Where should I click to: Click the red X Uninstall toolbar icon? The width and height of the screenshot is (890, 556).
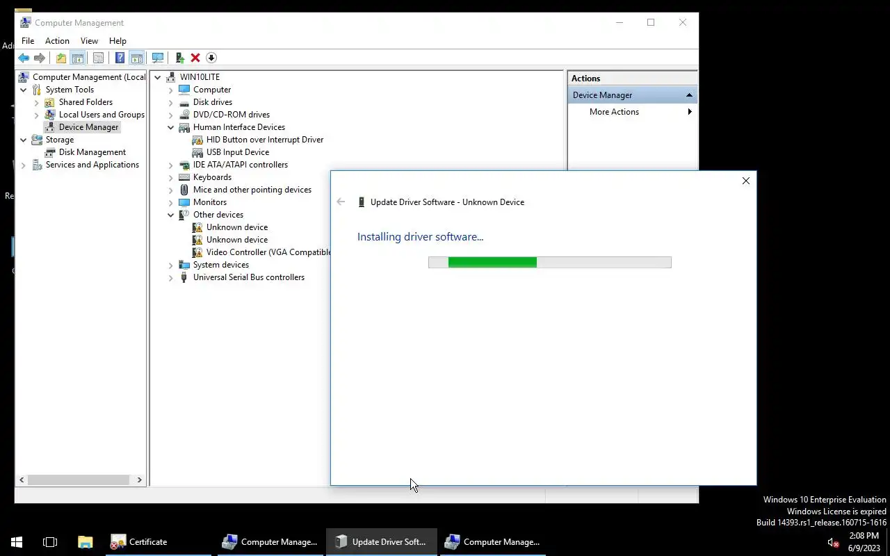195,58
